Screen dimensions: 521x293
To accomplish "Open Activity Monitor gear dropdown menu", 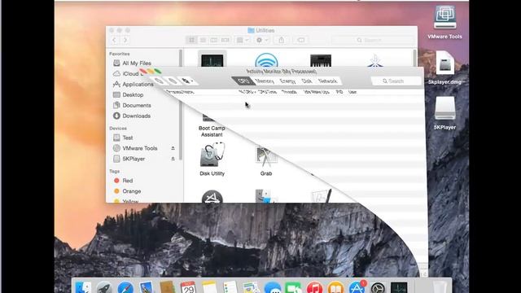I will tap(188, 81).
